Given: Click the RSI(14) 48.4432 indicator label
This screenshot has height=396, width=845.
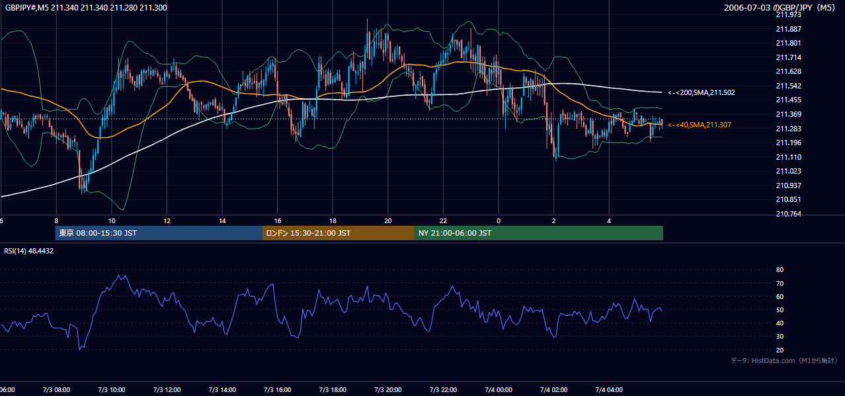Looking at the screenshot, I should pyautogui.click(x=29, y=251).
